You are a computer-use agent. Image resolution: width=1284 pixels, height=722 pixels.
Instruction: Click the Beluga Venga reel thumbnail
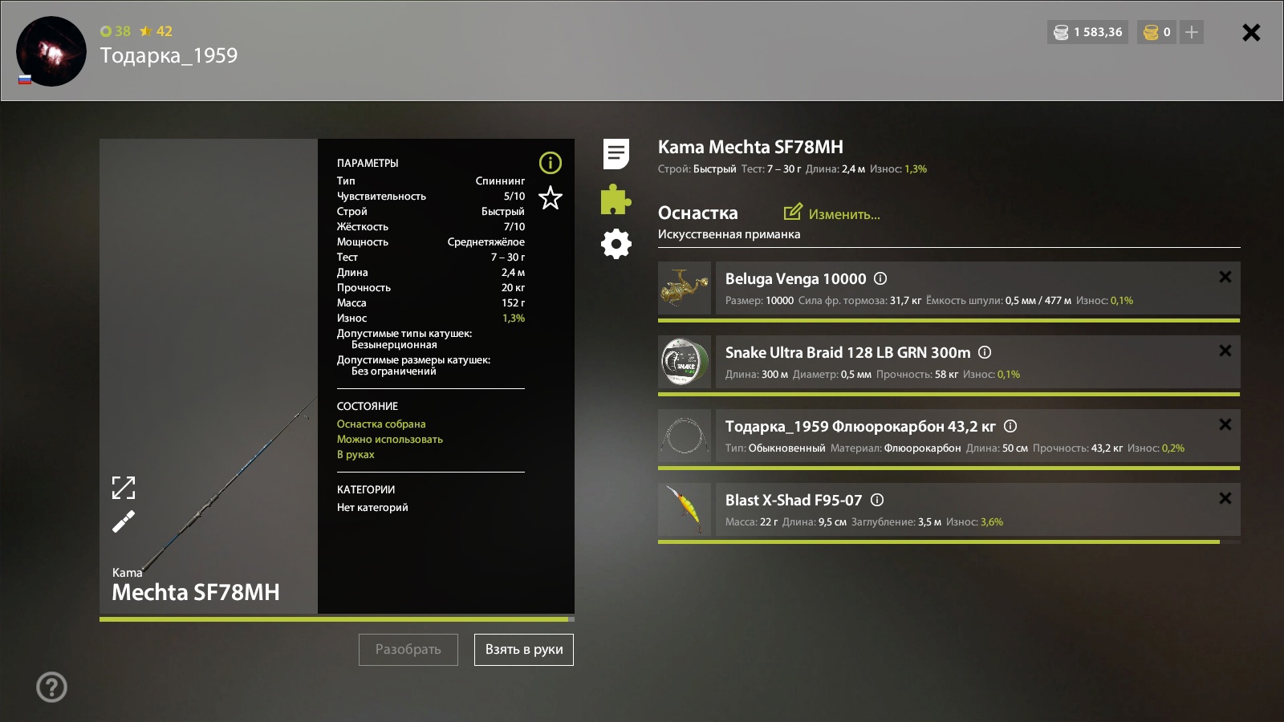click(x=685, y=288)
